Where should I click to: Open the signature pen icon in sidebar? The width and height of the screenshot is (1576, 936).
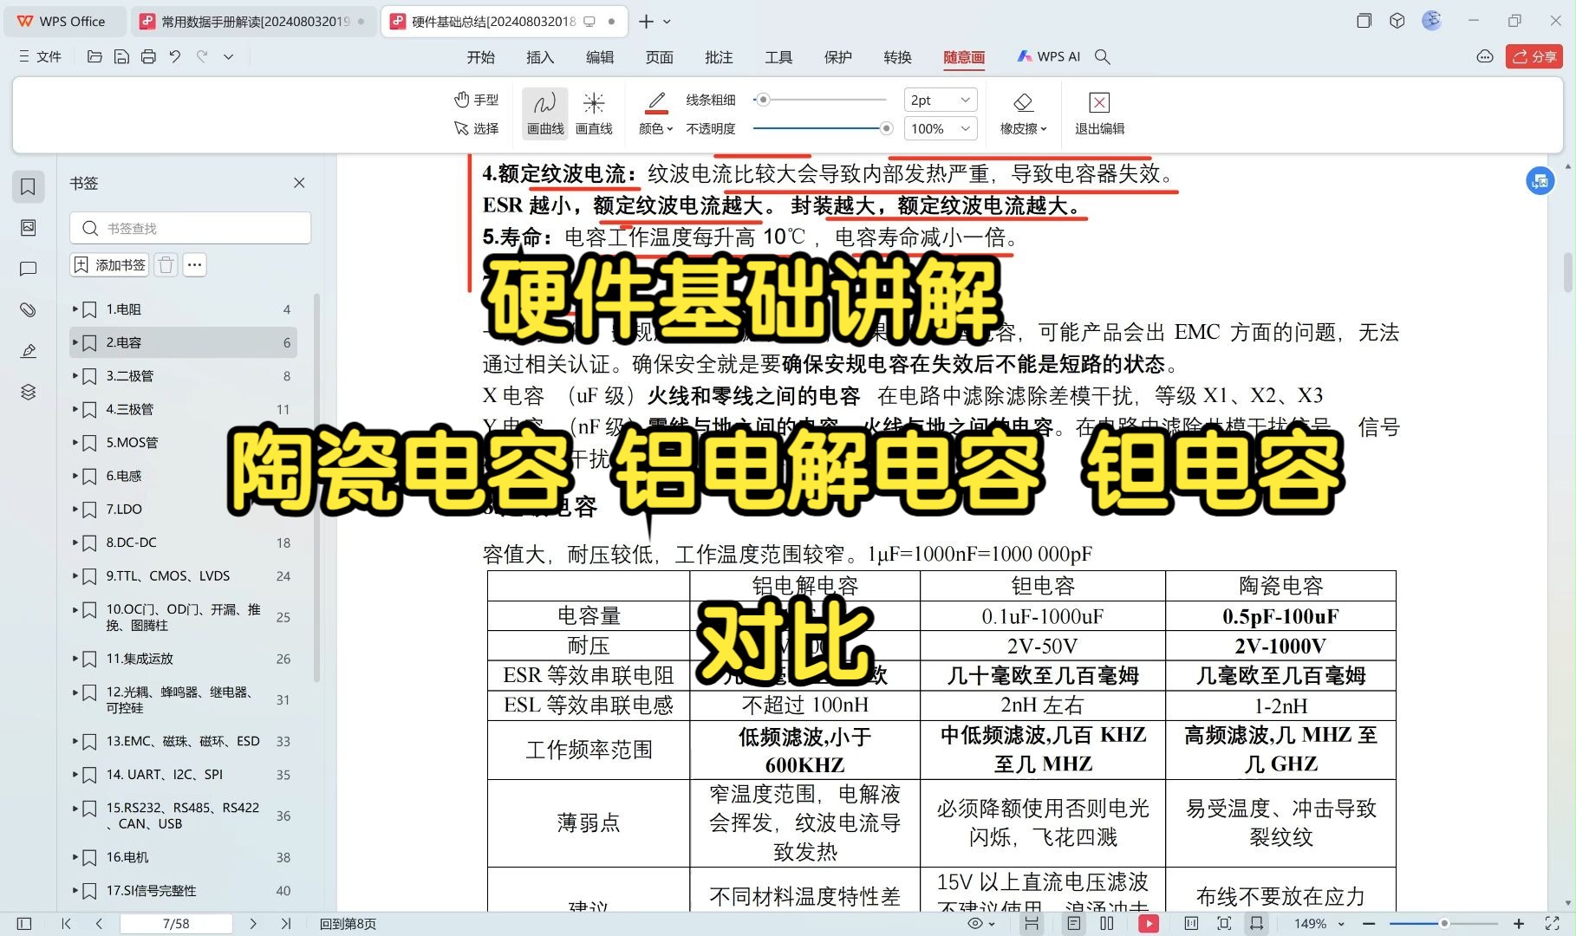tap(28, 351)
